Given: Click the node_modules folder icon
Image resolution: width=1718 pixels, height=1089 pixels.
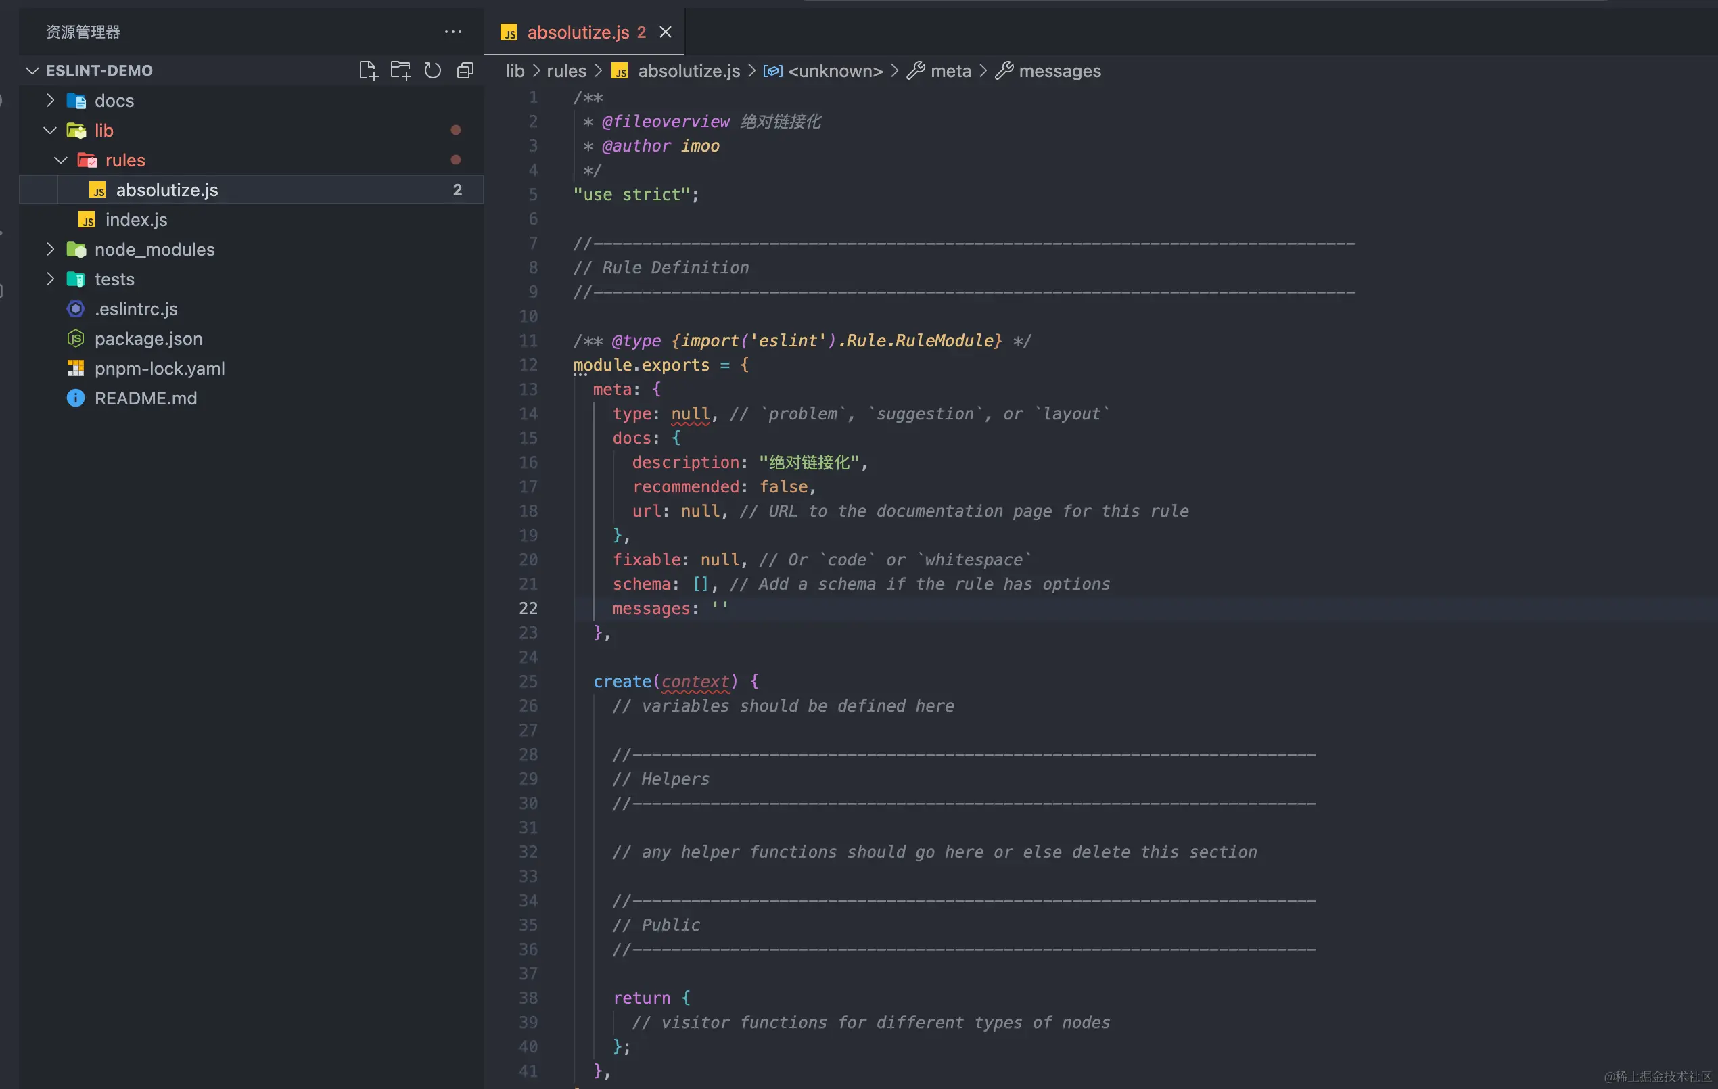Looking at the screenshot, I should (x=76, y=249).
